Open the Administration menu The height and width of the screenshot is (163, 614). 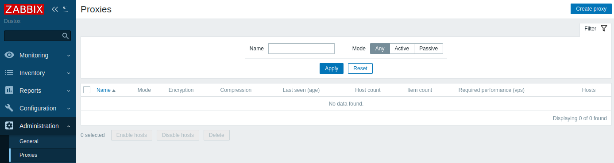38,126
